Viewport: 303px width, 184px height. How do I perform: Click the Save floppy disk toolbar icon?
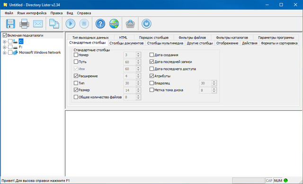coord(10,24)
